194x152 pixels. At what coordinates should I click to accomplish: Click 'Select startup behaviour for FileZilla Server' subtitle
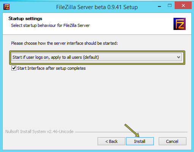[x=50, y=25]
